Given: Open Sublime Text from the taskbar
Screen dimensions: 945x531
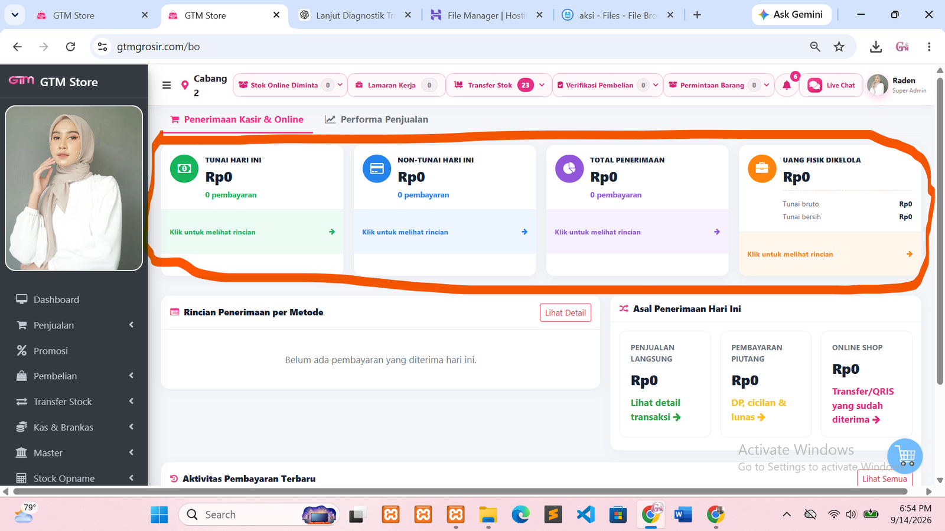Looking at the screenshot, I should coord(553,514).
